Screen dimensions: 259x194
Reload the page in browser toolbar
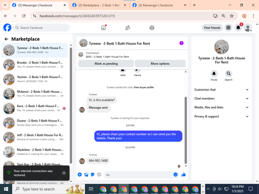tap(24, 16)
